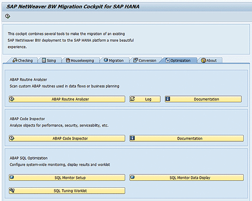Open the SQL Tuning Worklist
This screenshot has height=201, width=252.
67,190
